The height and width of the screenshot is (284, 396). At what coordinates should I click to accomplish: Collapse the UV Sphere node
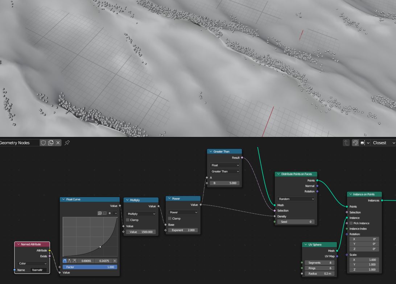click(x=306, y=245)
